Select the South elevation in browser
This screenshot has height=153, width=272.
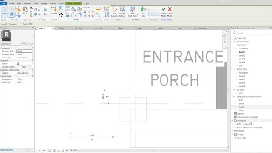(x=241, y=107)
